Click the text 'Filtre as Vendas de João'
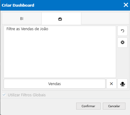130x115 pixels. click(27, 29)
